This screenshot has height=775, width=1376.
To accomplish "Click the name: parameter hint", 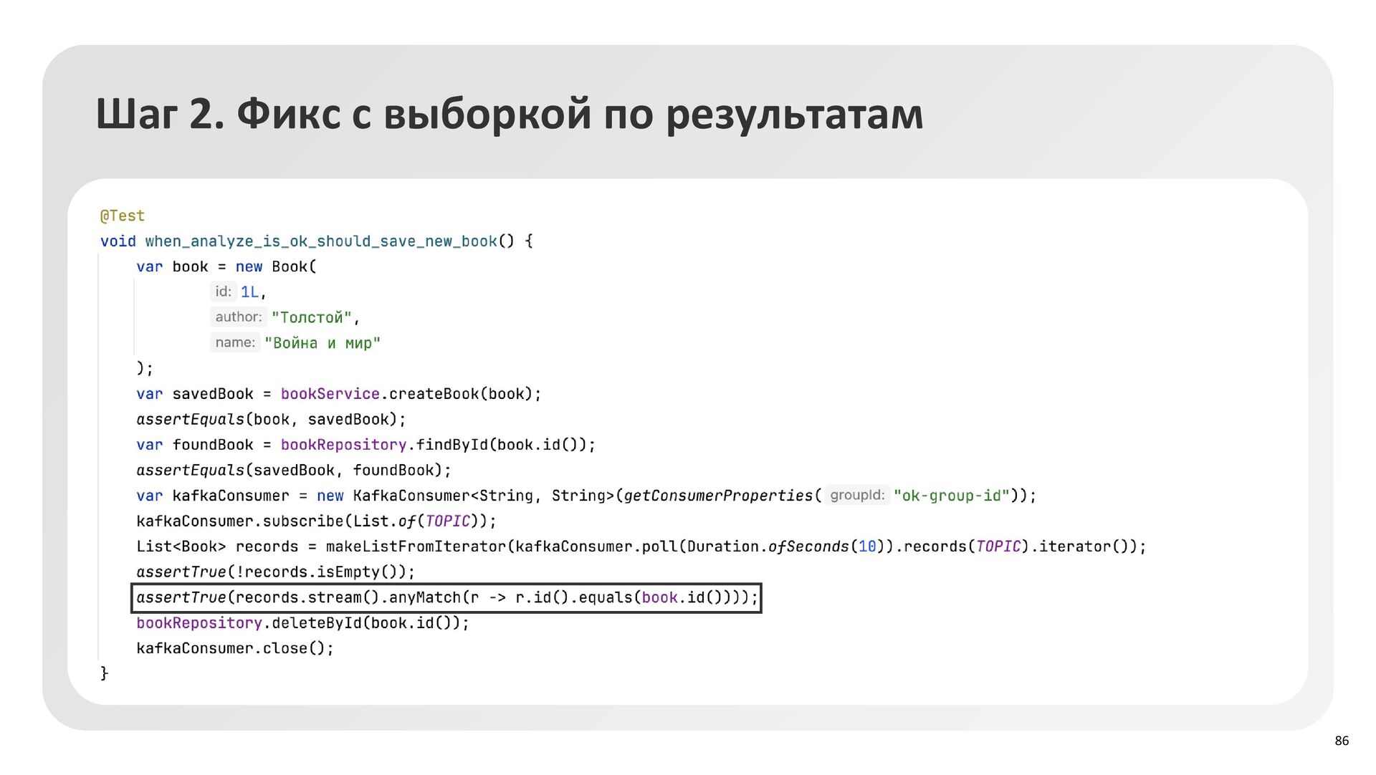I will click(234, 342).
